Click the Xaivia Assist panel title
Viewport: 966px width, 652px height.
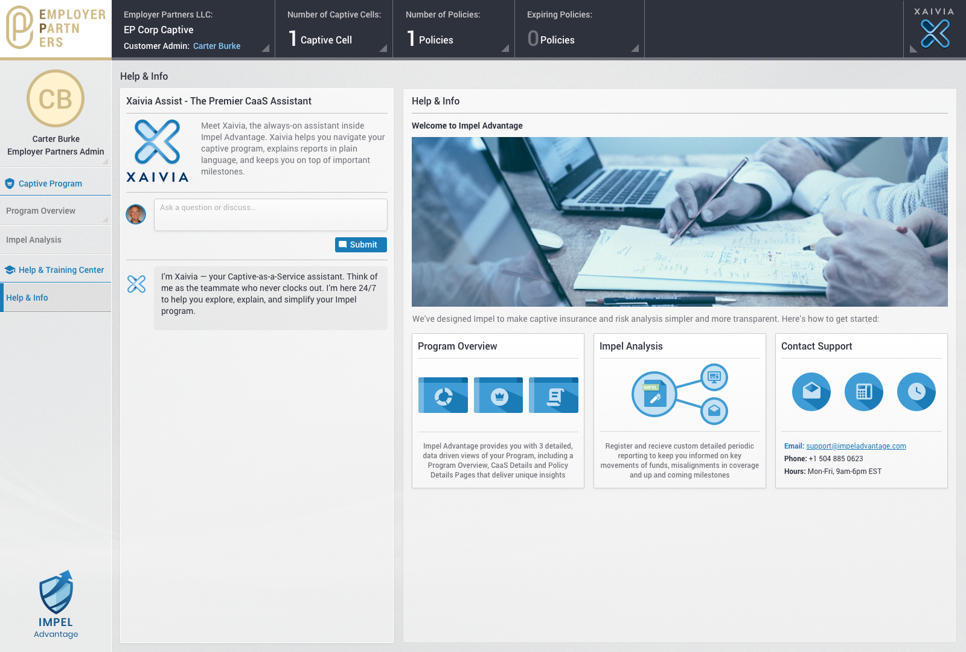(219, 101)
